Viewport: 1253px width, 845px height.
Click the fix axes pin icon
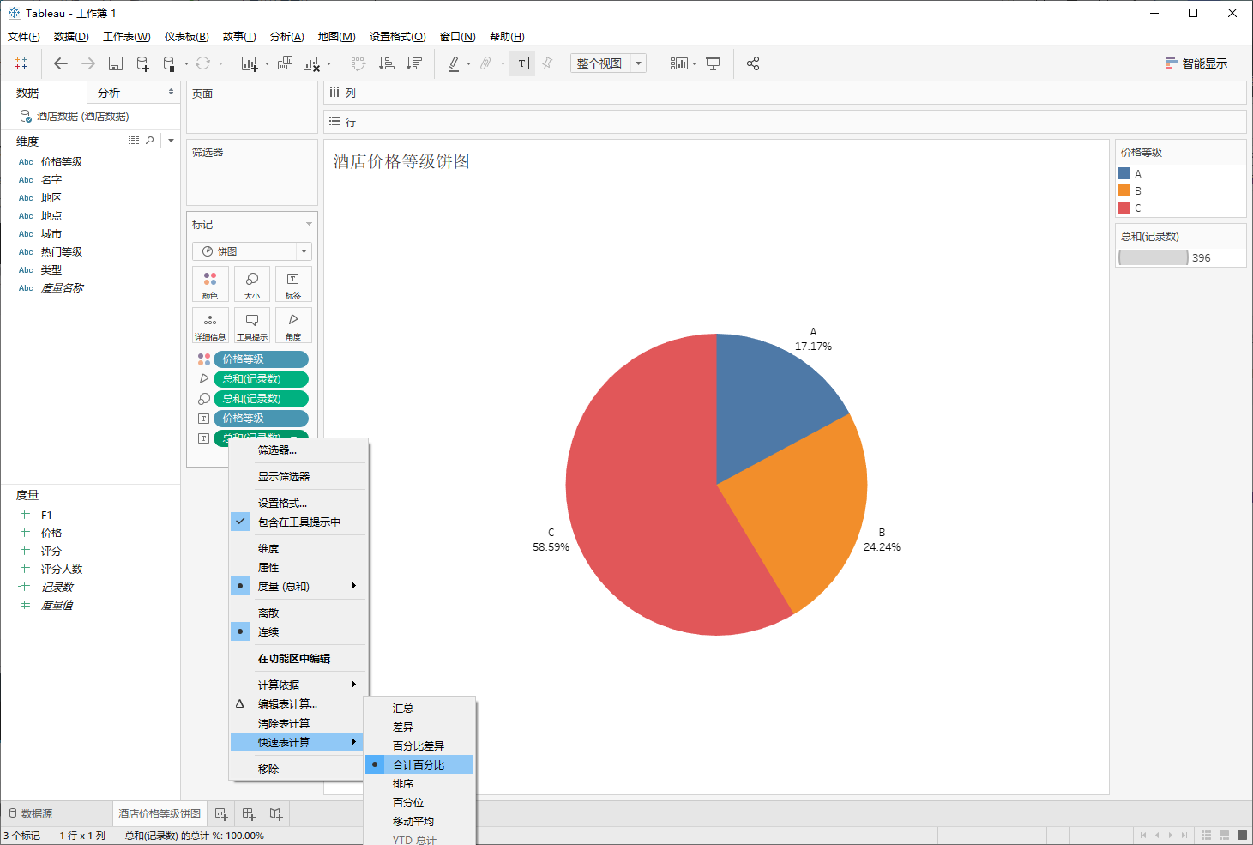(x=547, y=63)
